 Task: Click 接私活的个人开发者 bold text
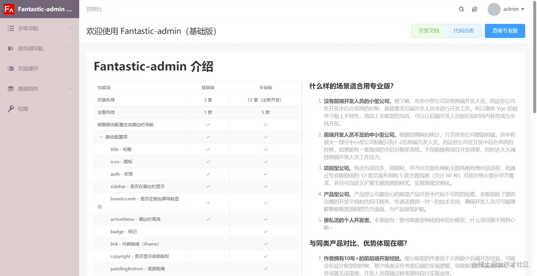coord(348,220)
